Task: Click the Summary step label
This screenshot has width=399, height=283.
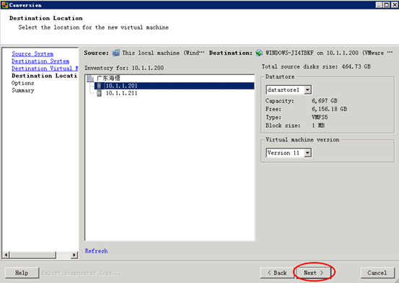Action: coord(23,90)
